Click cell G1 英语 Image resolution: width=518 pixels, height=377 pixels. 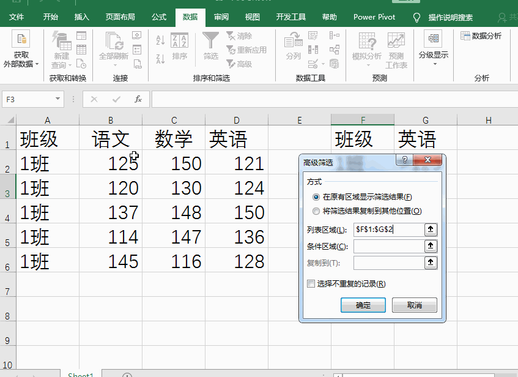[426, 138]
